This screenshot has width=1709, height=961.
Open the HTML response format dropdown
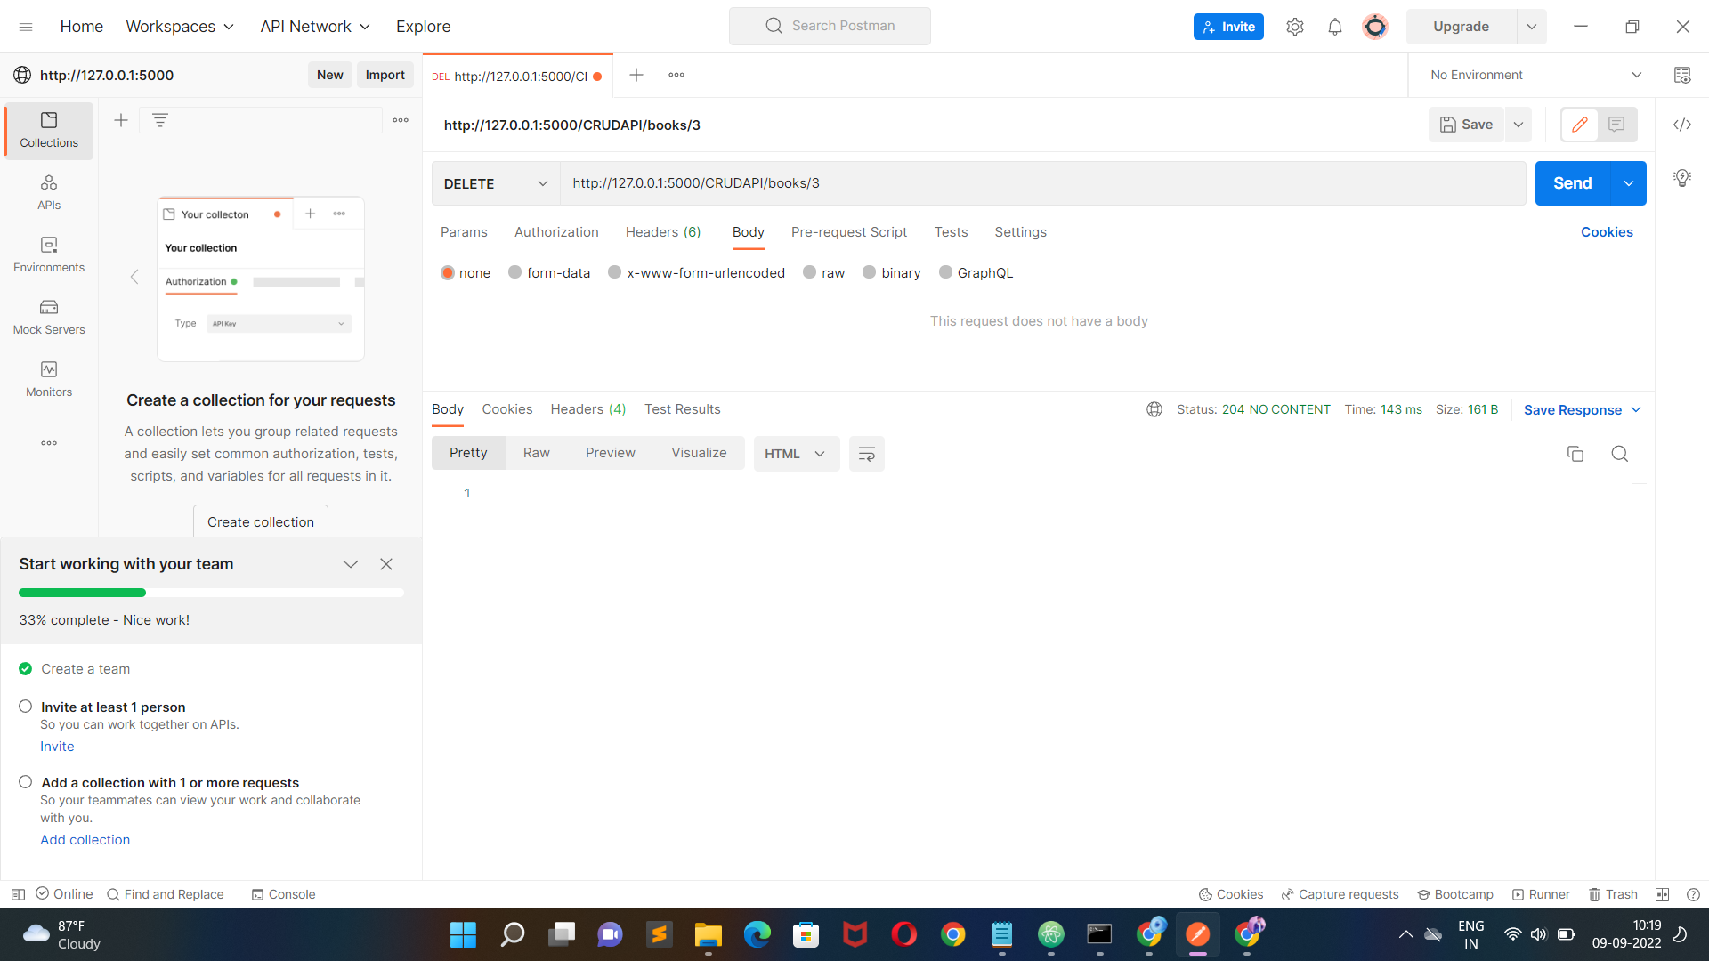(796, 453)
